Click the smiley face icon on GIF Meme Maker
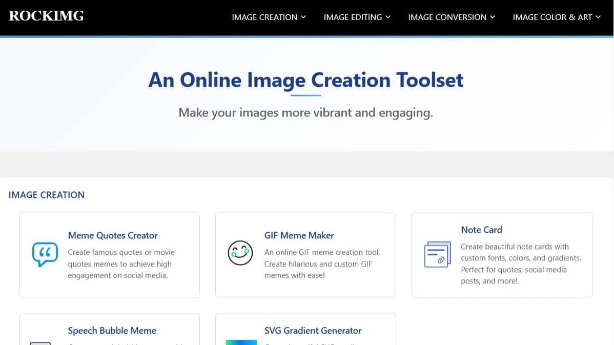614x345 pixels. click(x=240, y=253)
